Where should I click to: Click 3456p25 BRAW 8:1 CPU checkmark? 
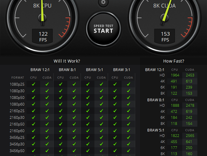[61, 137]
